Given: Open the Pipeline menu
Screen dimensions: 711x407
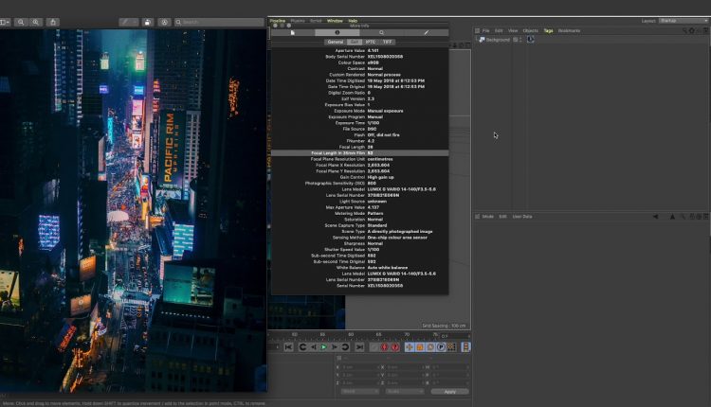Looking at the screenshot, I should coord(278,21).
